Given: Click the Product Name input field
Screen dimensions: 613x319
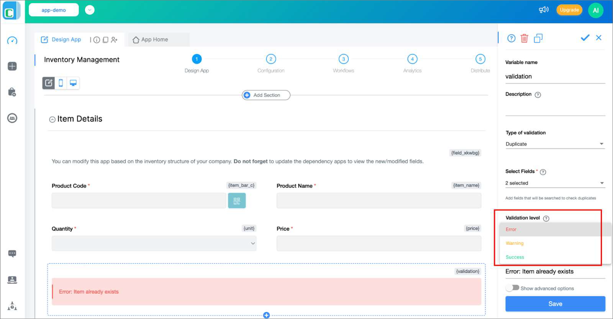Looking at the screenshot, I should pyautogui.click(x=379, y=200).
